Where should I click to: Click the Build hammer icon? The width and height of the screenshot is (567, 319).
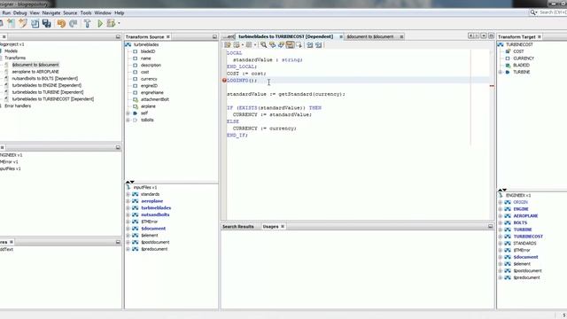[87, 24]
